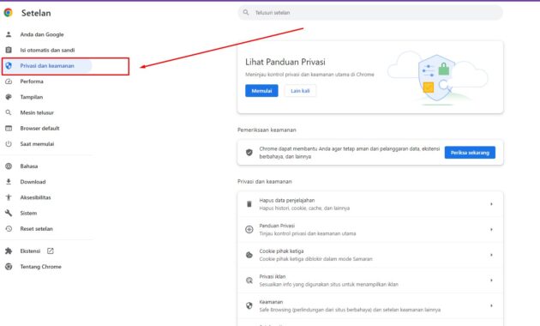
Task: Click the external link icon beside Ekstensi
Action: 51,251
